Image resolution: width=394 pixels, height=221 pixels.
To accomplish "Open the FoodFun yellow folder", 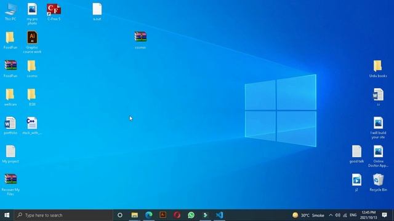I will pyautogui.click(x=10, y=40).
